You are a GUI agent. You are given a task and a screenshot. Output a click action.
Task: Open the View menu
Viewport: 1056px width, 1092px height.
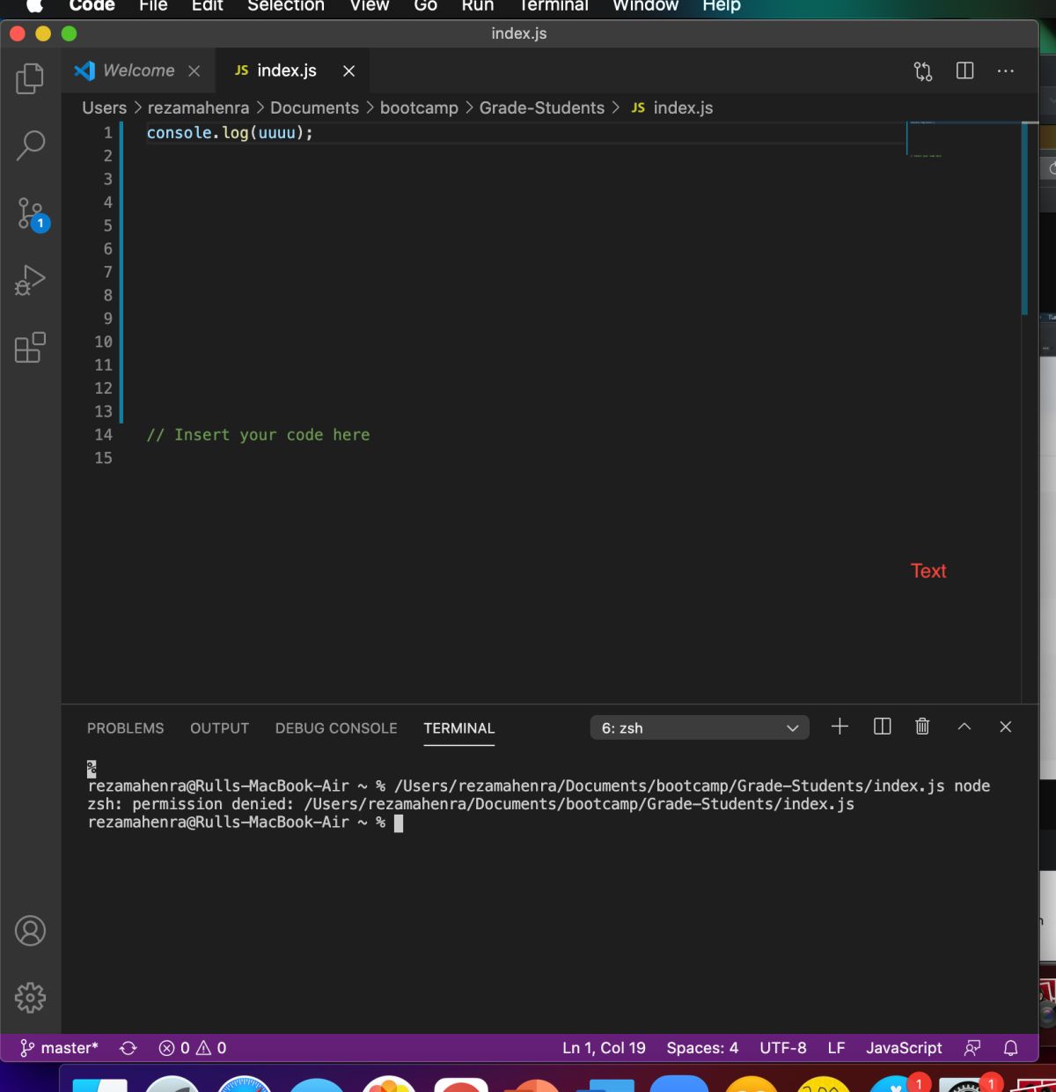(370, 5)
